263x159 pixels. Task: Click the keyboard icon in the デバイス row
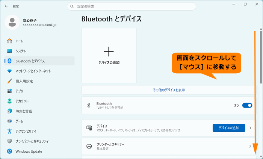click(89, 128)
